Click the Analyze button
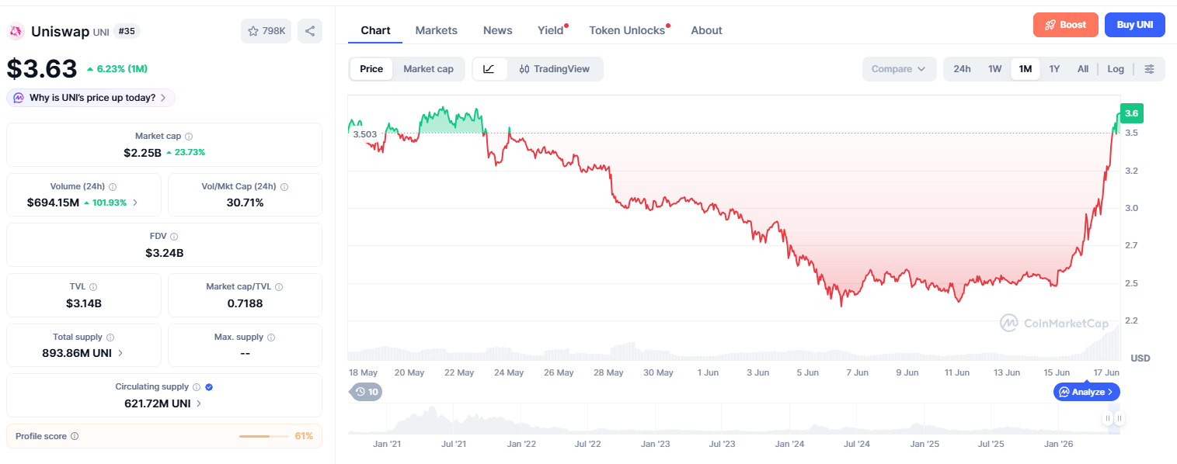The width and height of the screenshot is (1177, 464). [x=1087, y=392]
